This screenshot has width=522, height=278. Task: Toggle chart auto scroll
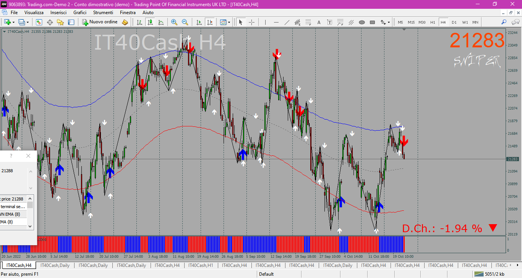coord(199,22)
